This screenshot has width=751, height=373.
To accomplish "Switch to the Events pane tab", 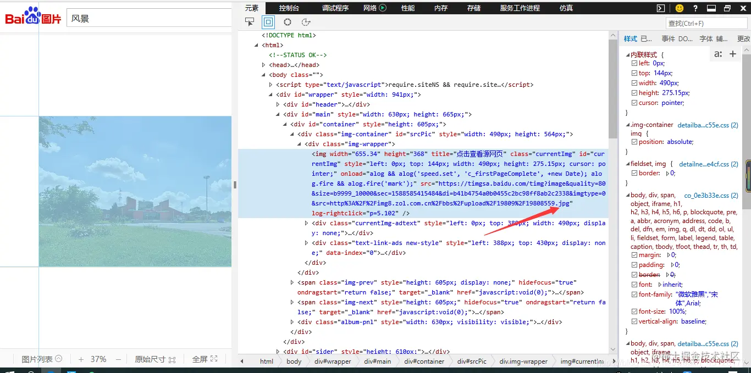I will click(668, 38).
